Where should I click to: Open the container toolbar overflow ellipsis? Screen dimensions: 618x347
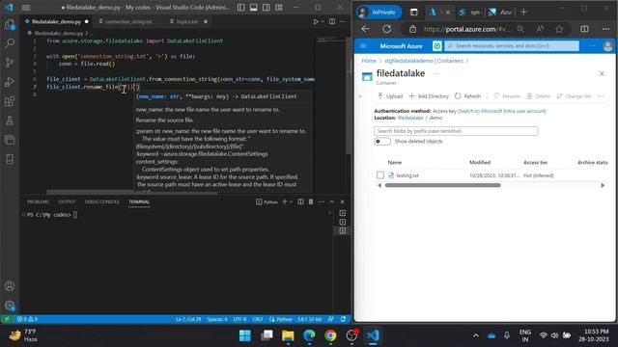[601, 96]
